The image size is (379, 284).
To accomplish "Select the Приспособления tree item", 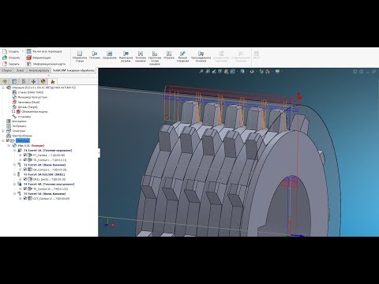I will coord(19,136).
